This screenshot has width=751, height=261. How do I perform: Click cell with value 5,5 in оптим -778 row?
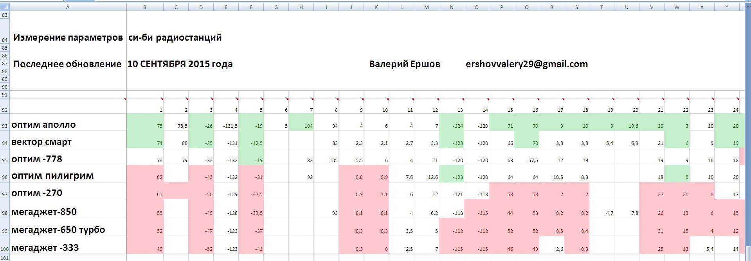351,157
